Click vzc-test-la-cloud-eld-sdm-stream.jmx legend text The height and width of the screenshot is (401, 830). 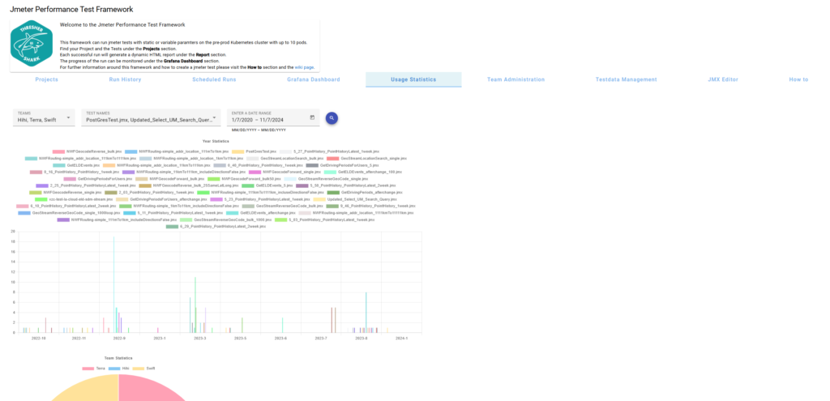pyautogui.click(x=81, y=199)
